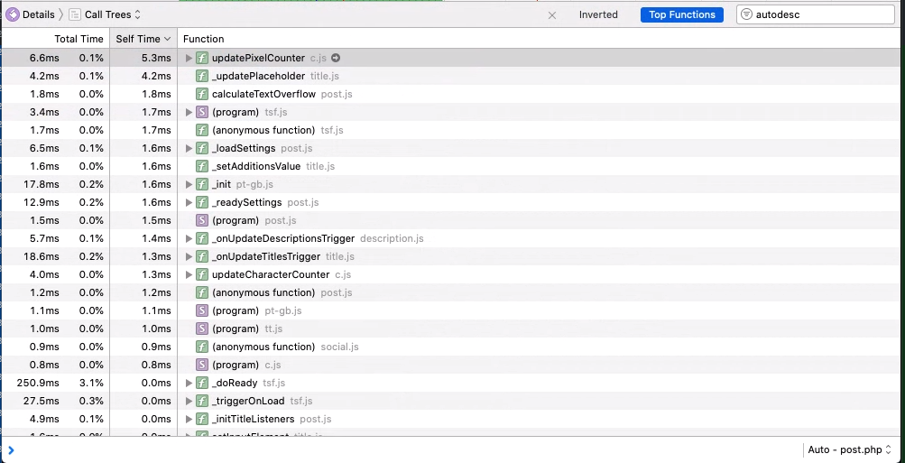Image resolution: width=905 pixels, height=463 pixels.
Task: Toggle the Inverted call tree option
Action: [598, 15]
